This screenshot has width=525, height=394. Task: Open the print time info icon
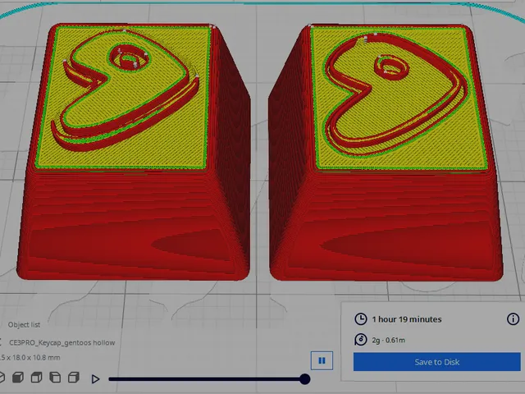[513, 319]
